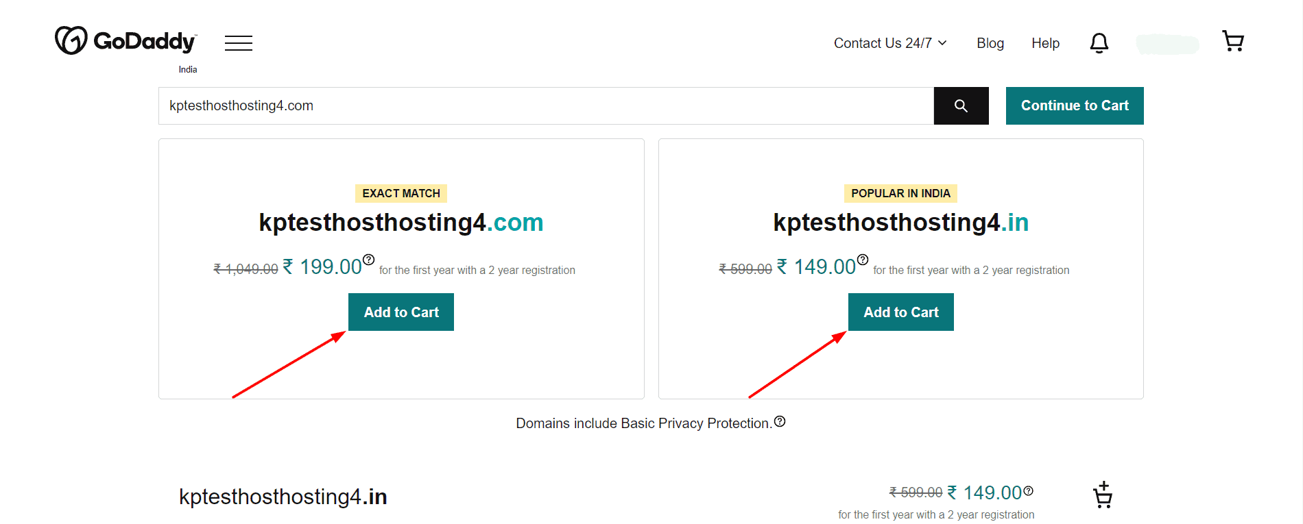Open Basic Privacy Protection info icon
Screen dimensions: 1303x524
pyautogui.click(x=780, y=422)
